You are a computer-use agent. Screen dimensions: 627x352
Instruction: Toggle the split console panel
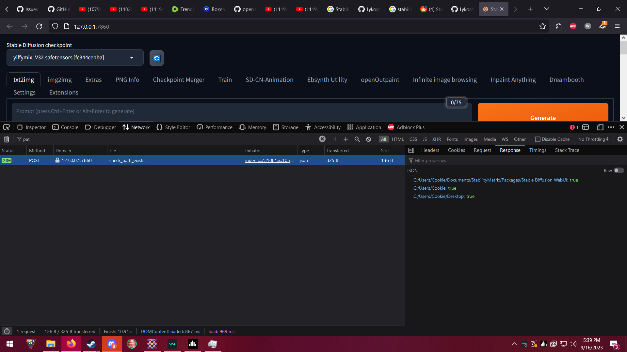pos(585,127)
